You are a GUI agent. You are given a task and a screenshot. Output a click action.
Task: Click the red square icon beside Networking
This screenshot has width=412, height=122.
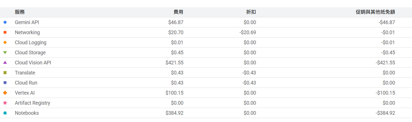pos(5,32)
